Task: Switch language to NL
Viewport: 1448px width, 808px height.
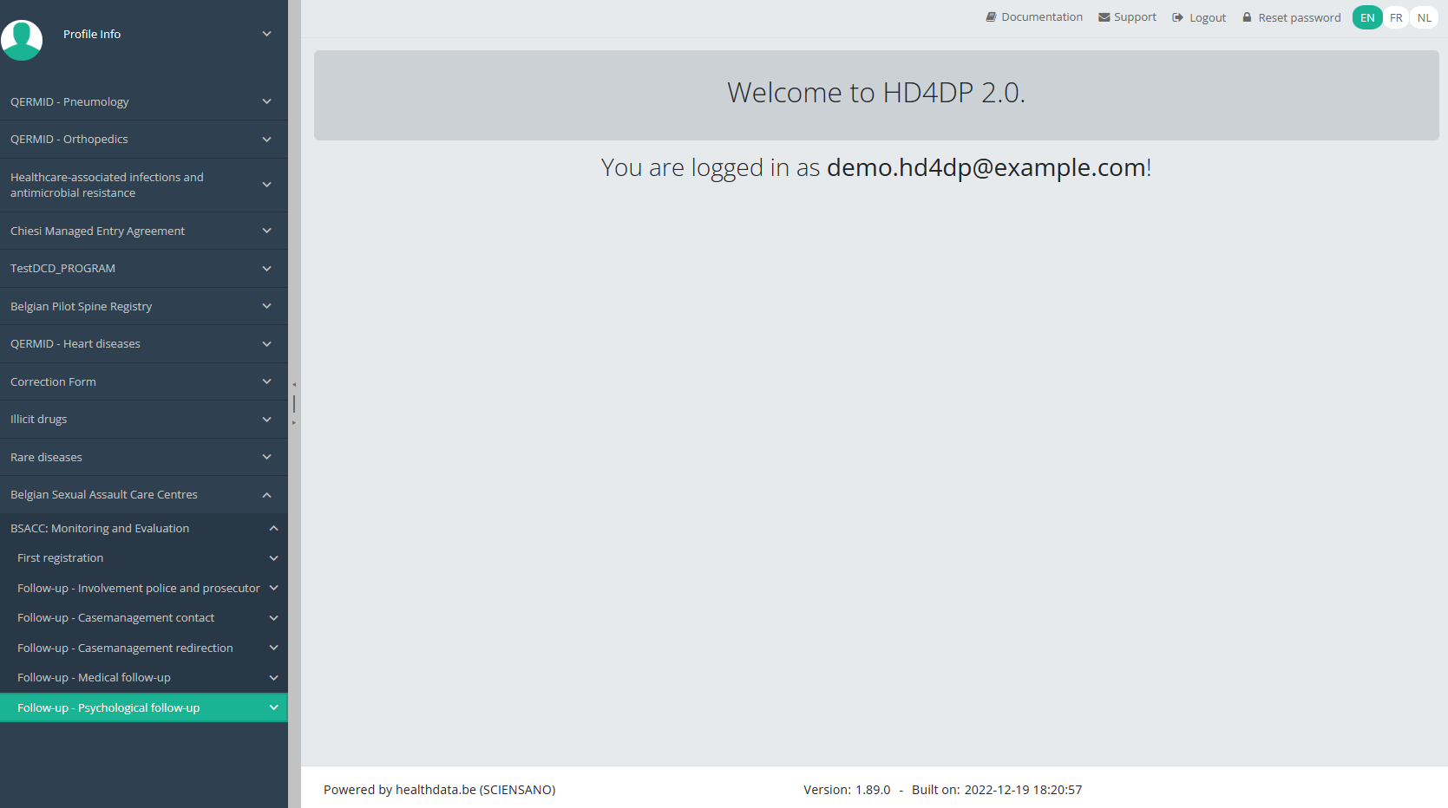Action: coord(1424,17)
